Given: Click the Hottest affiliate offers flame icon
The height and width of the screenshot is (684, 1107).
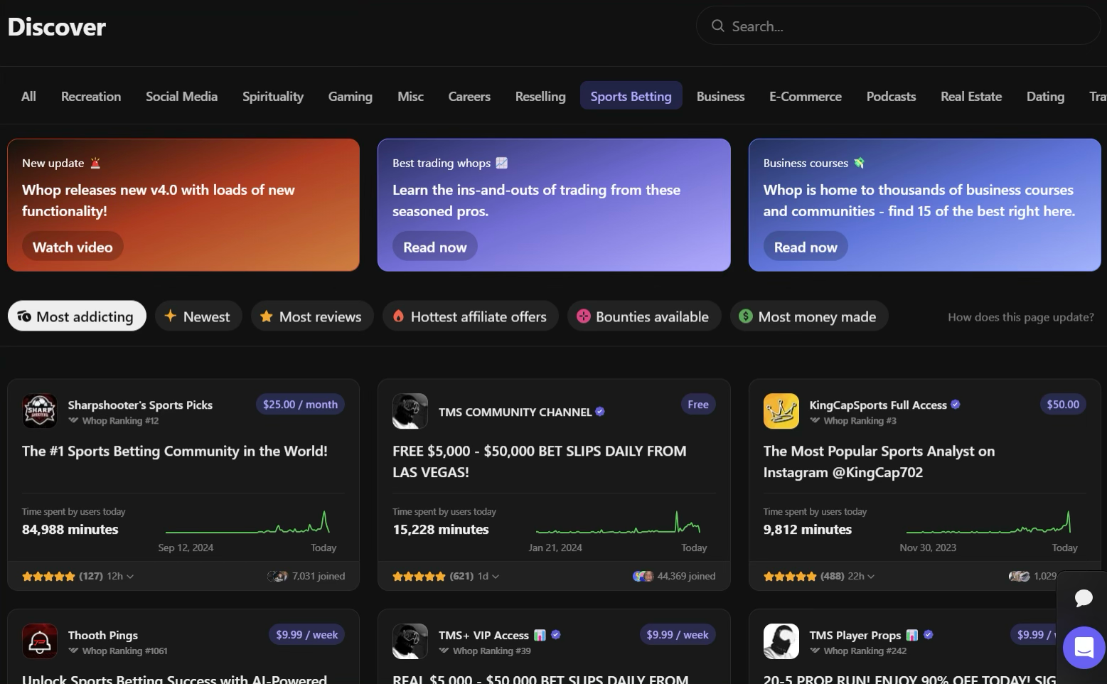Looking at the screenshot, I should (398, 316).
